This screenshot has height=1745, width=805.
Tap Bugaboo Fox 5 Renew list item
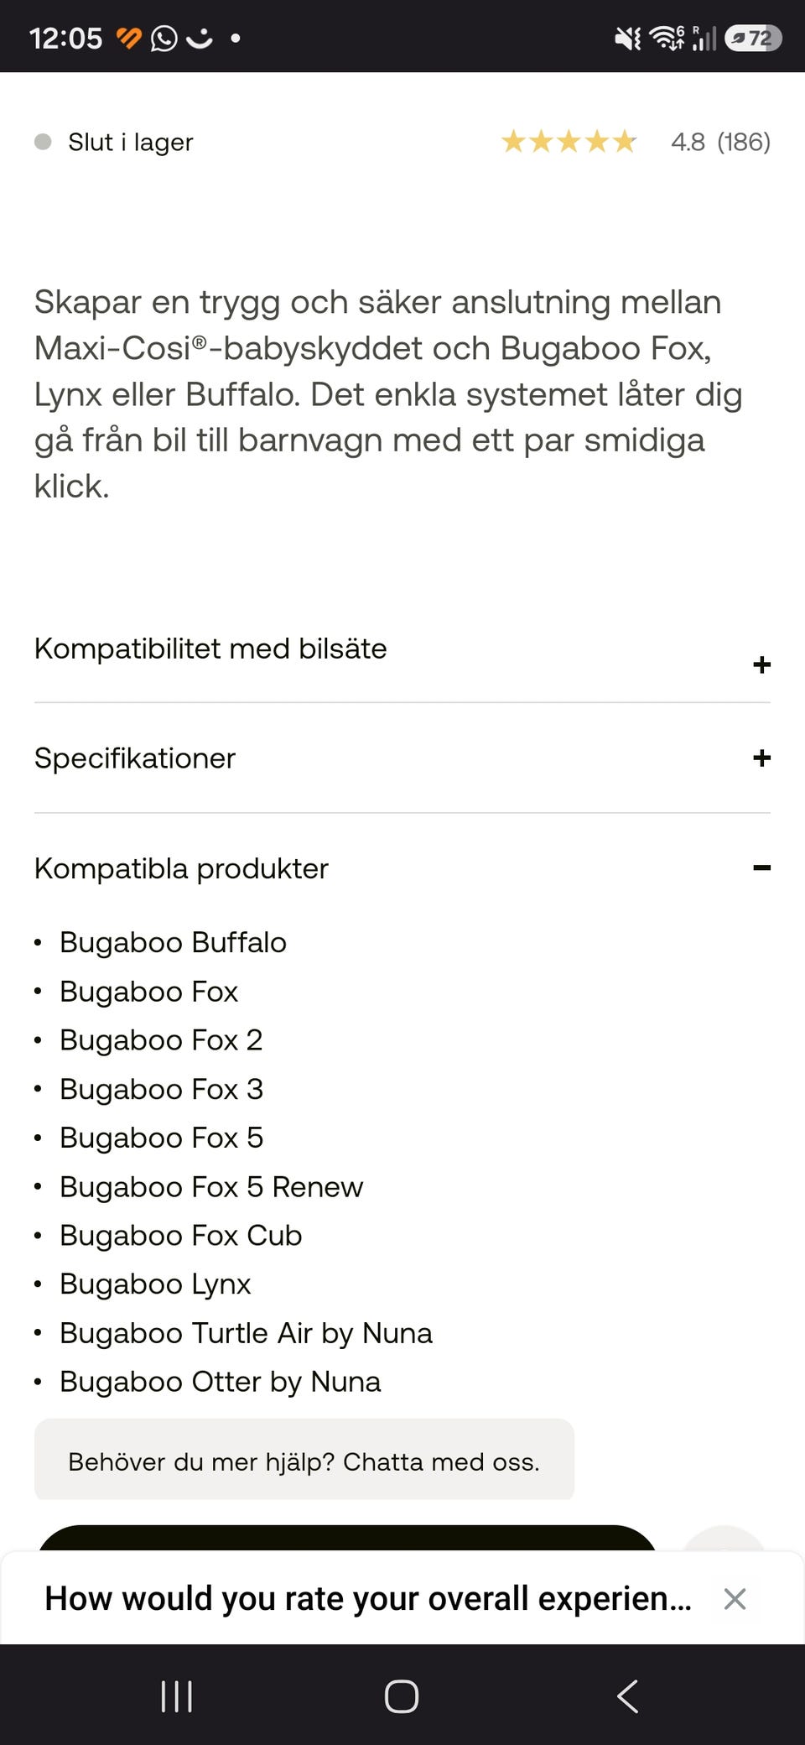[x=211, y=1187]
